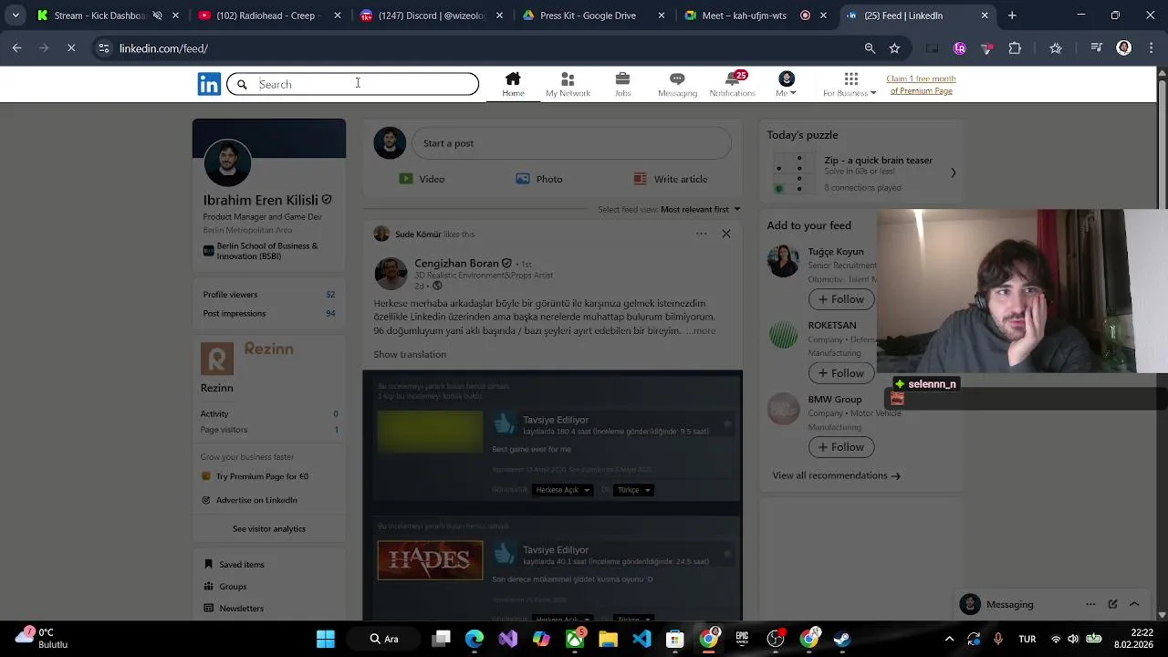Open Windows Start menu
This screenshot has width=1168, height=657.
326,639
